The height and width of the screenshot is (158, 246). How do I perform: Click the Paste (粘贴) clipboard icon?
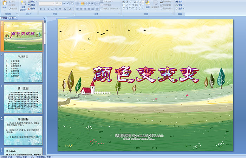[5, 3]
